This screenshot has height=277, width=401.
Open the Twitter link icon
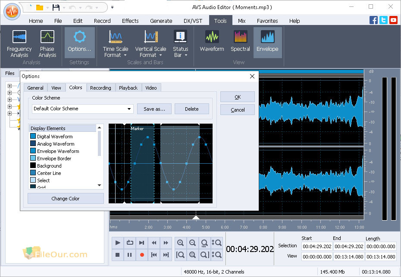[383, 20]
